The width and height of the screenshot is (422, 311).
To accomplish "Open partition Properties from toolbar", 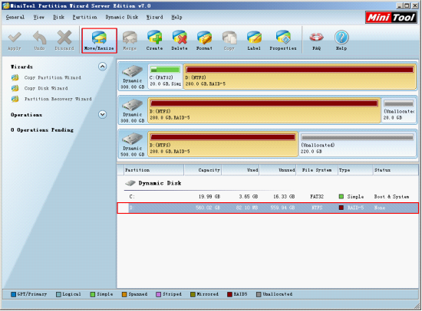I will point(283,38).
